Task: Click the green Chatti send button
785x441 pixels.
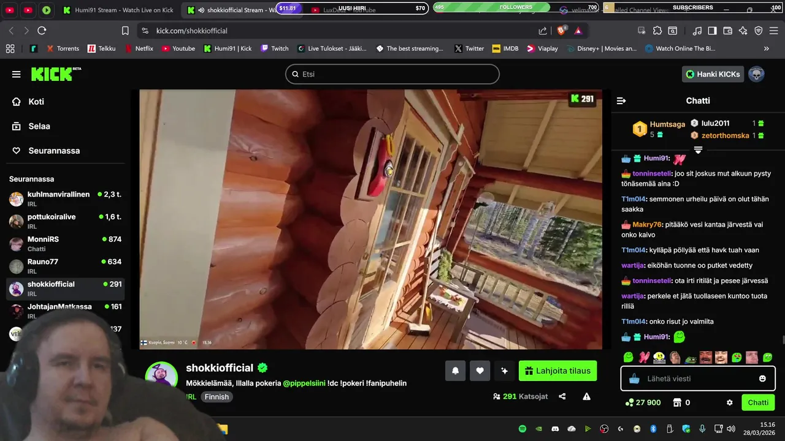Action: [758, 402]
